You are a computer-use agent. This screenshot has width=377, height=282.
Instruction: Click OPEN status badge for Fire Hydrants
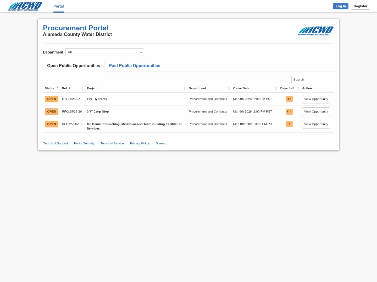click(x=52, y=99)
